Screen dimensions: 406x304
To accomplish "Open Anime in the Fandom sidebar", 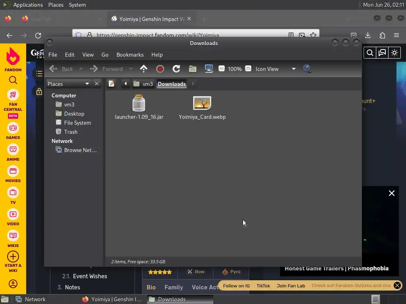I will coord(13,153).
